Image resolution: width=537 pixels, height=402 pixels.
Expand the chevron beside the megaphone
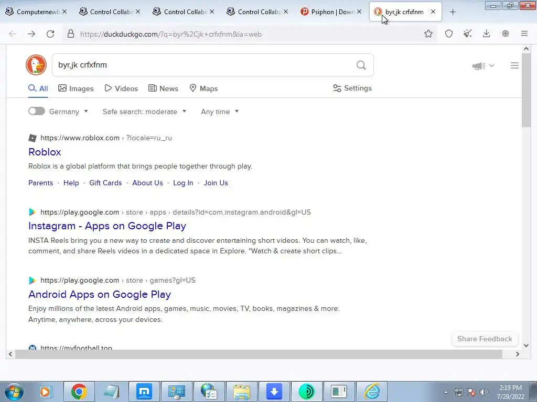tap(491, 65)
